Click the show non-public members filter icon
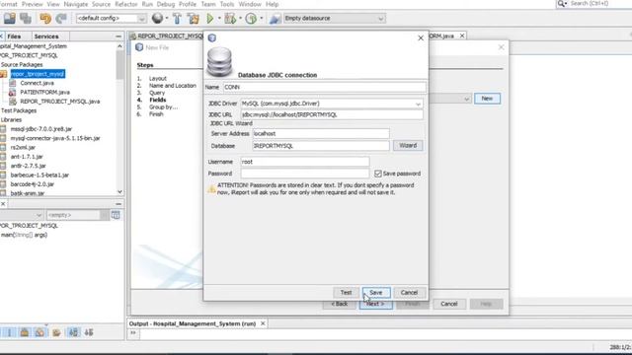Image resolution: width=632 pixels, height=355 pixels. (56, 332)
